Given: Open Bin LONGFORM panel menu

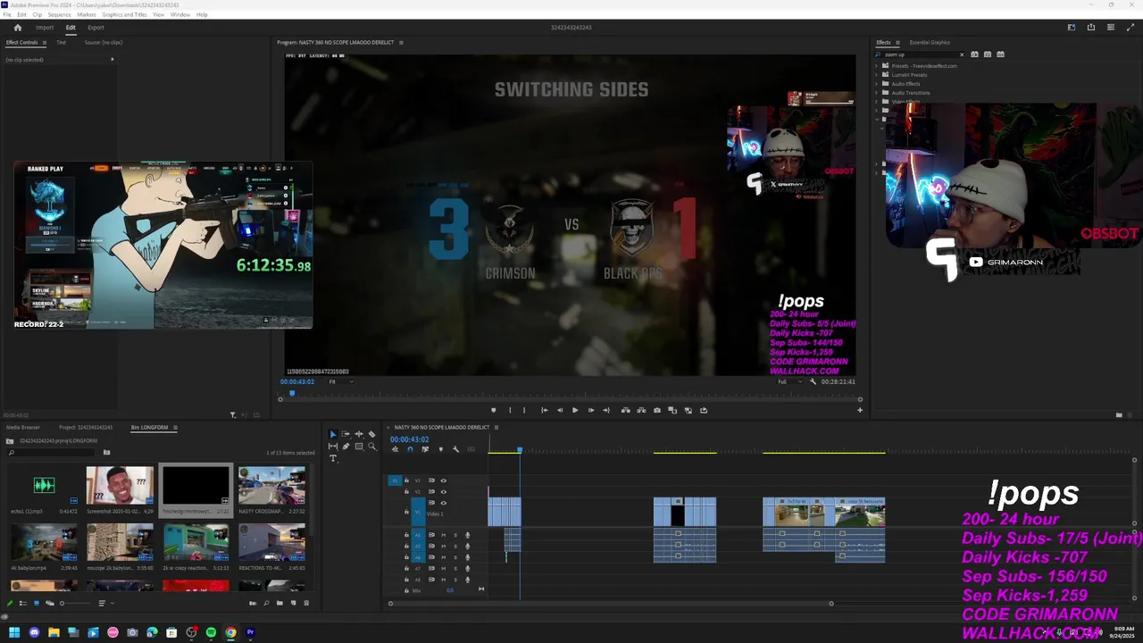Looking at the screenshot, I should 175,427.
